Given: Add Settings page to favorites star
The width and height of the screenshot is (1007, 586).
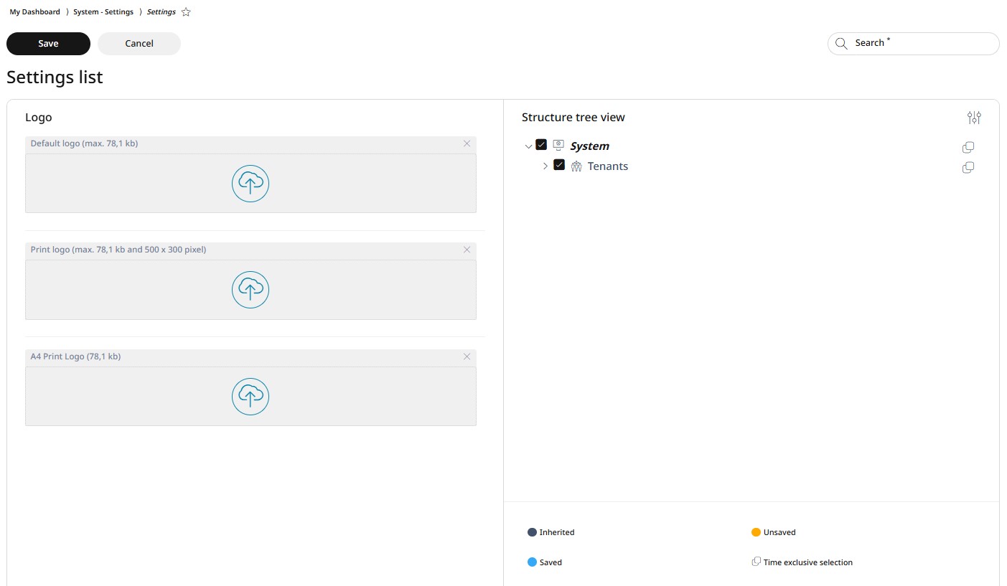Looking at the screenshot, I should (186, 12).
